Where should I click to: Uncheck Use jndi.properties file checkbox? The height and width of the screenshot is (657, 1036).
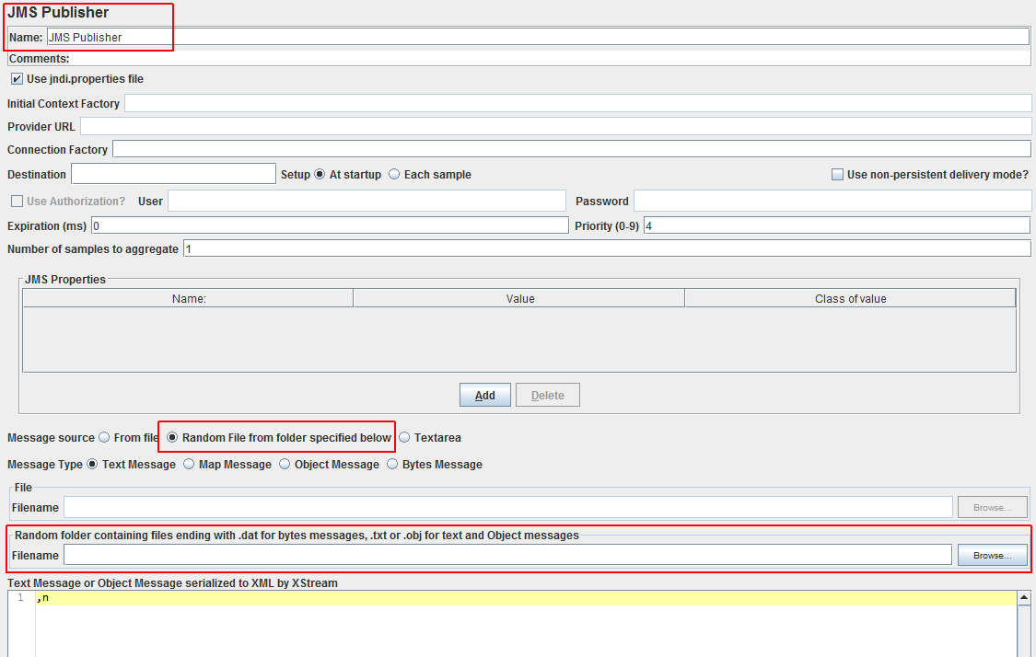(17, 79)
